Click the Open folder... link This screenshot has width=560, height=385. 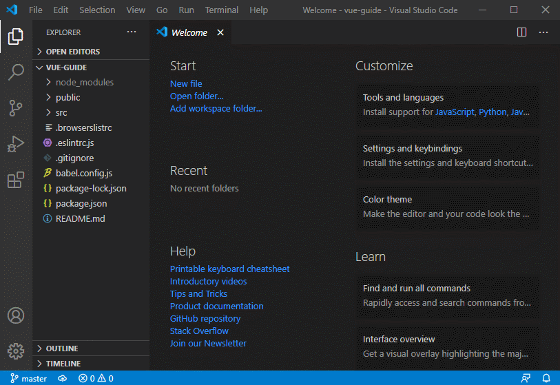click(197, 96)
